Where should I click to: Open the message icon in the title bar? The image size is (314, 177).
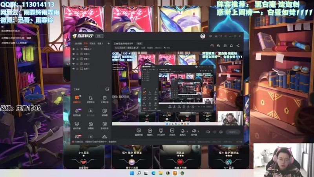tap(210, 36)
